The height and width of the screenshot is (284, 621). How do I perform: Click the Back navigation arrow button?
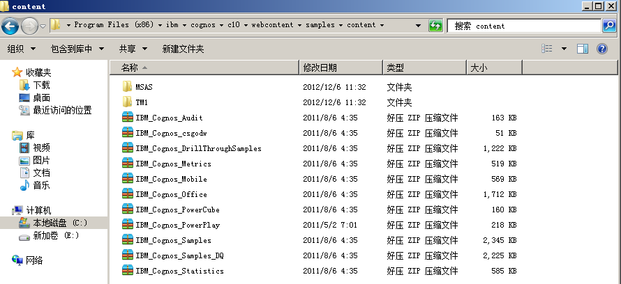(10, 26)
